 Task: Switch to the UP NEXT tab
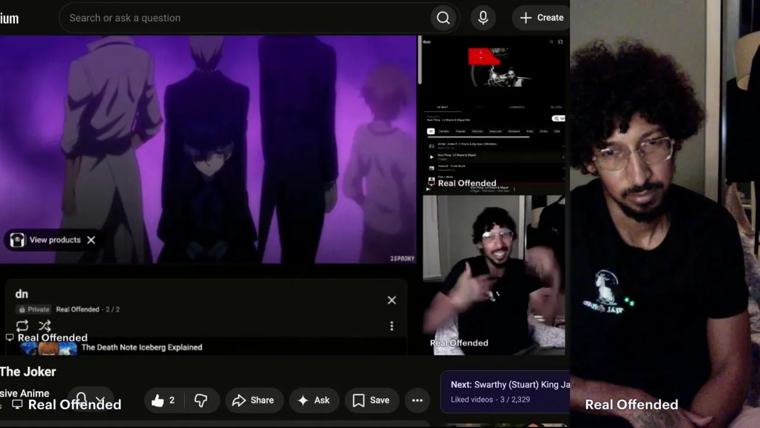(443, 107)
